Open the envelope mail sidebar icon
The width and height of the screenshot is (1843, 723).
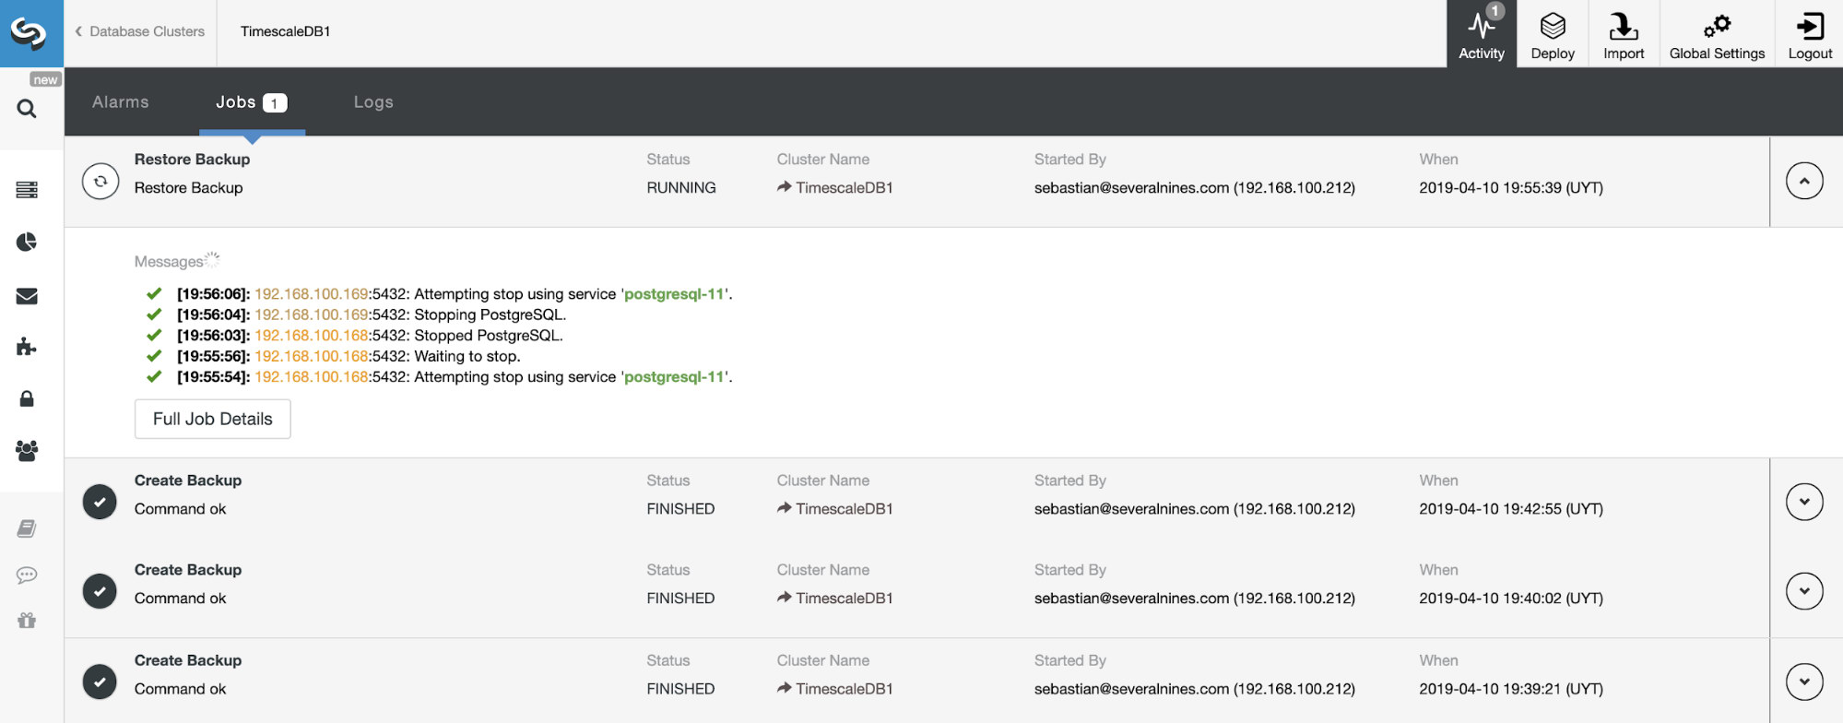point(27,296)
